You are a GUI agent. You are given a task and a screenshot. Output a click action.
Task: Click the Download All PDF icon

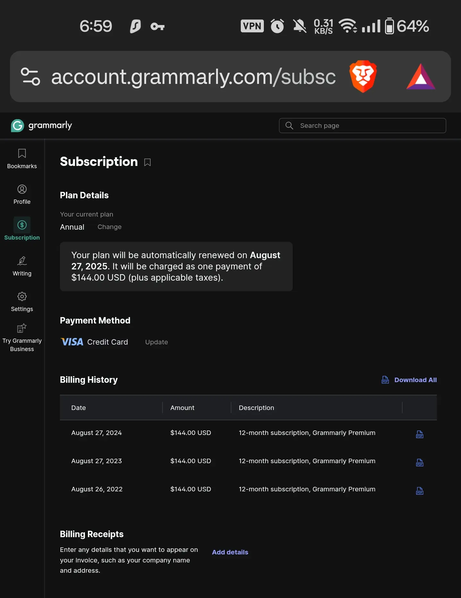pos(385,380)
